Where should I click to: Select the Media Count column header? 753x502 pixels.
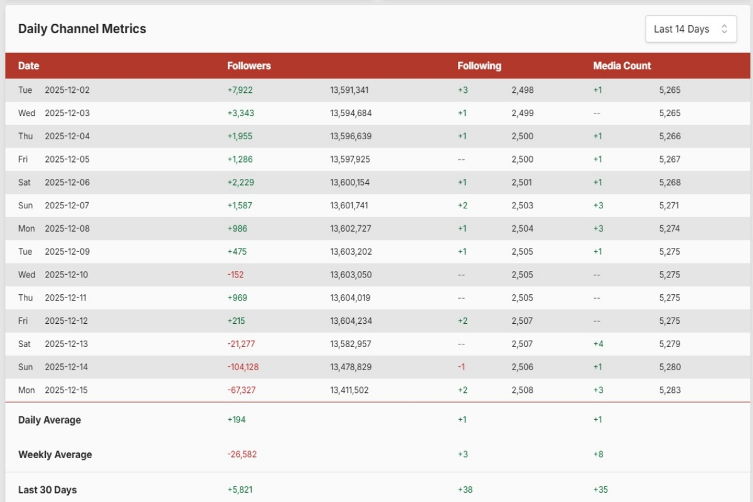[622, 66]
